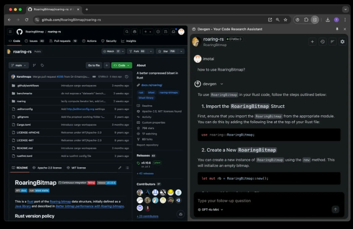Viewport: 353px width, 229px height.
Task: Expand the Star lists arrow
Action: coord(181,51)
